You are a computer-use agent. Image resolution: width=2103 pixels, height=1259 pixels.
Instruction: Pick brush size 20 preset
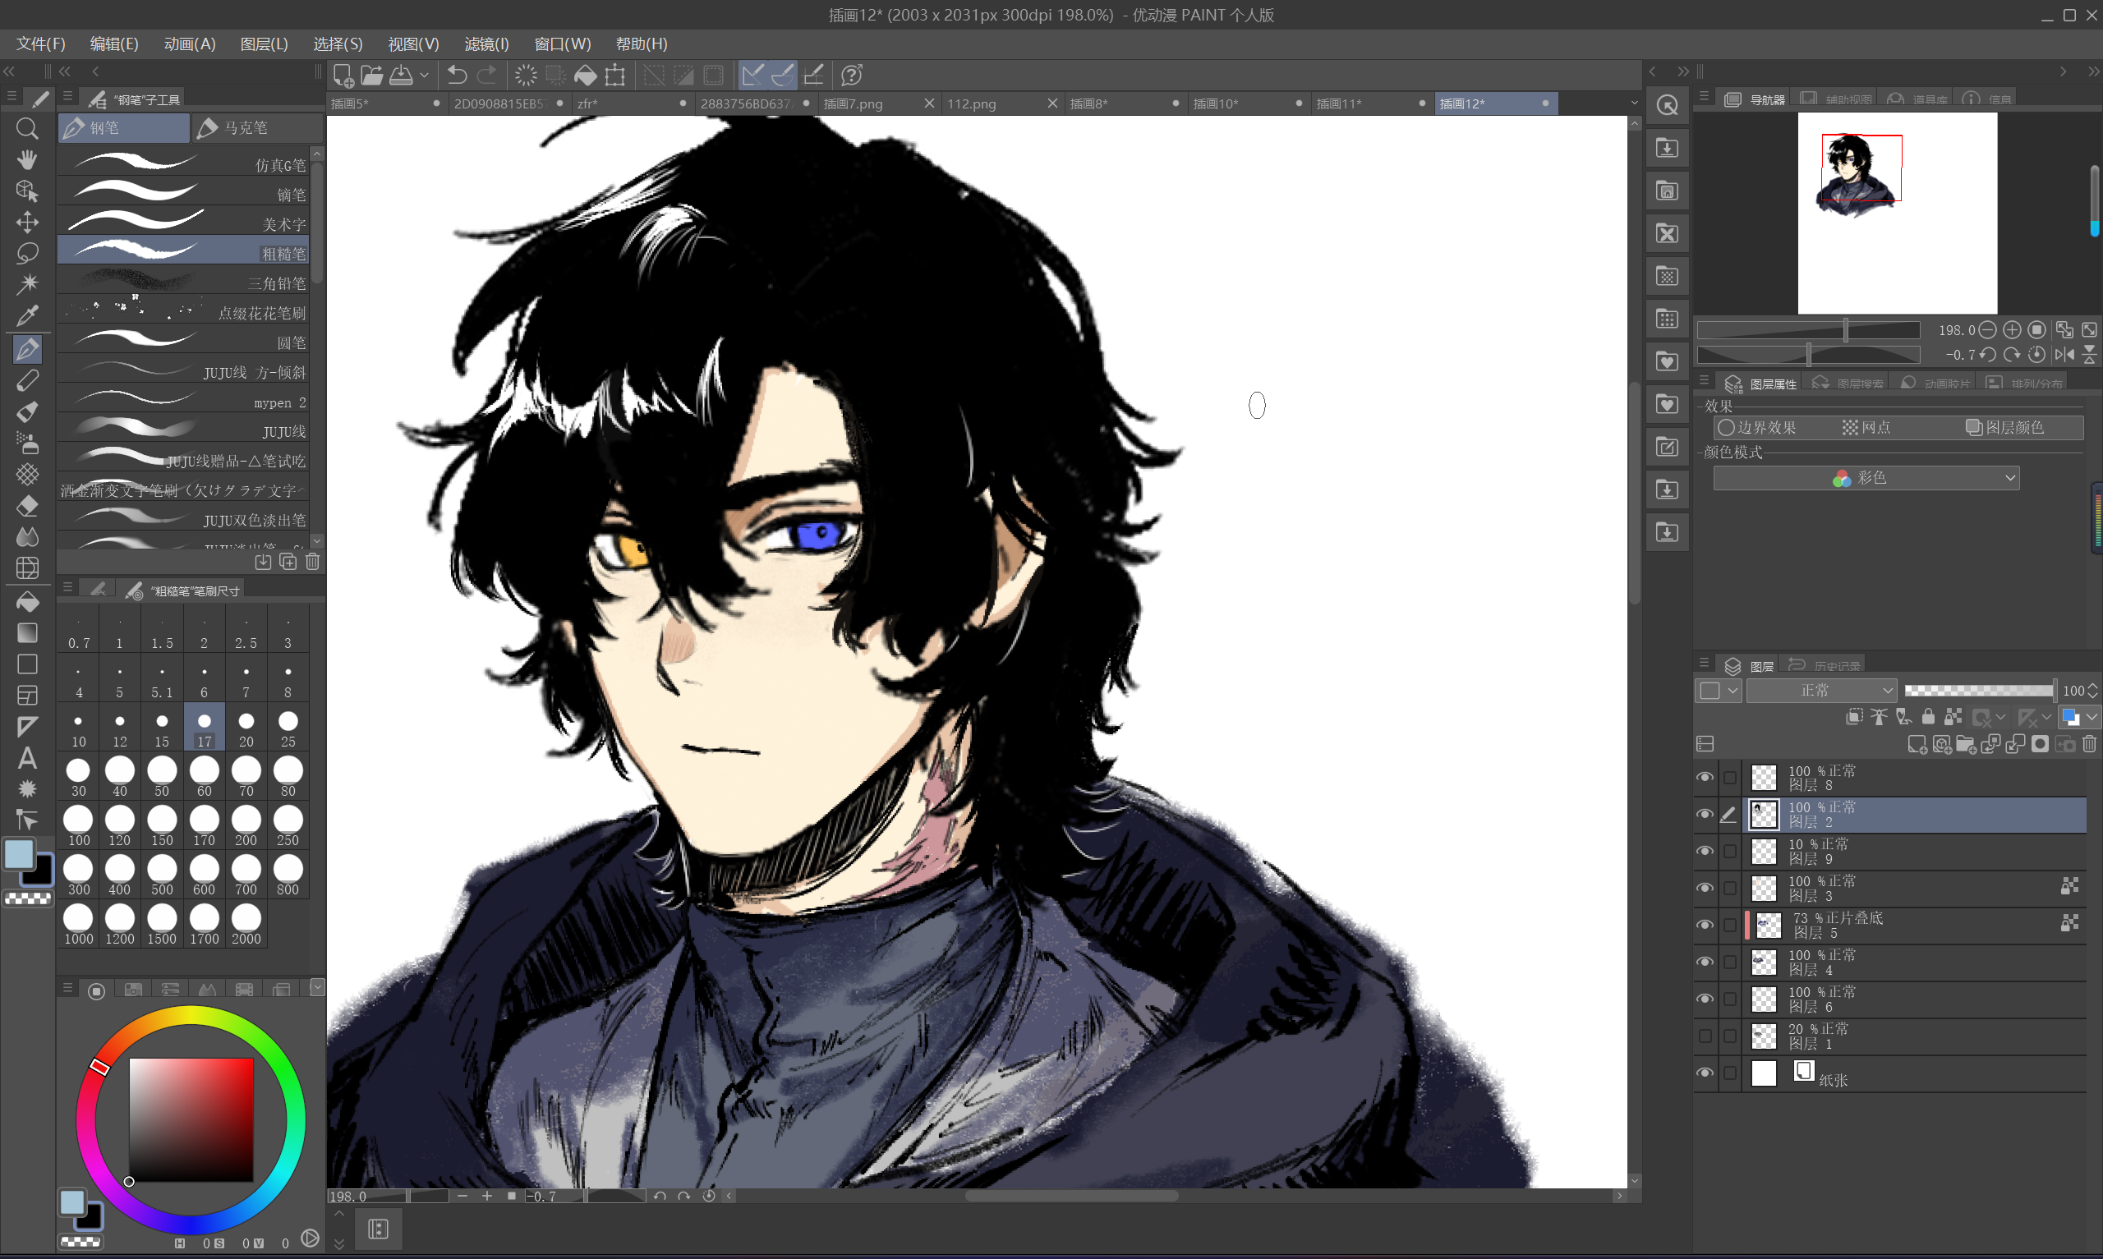point(246,727)
